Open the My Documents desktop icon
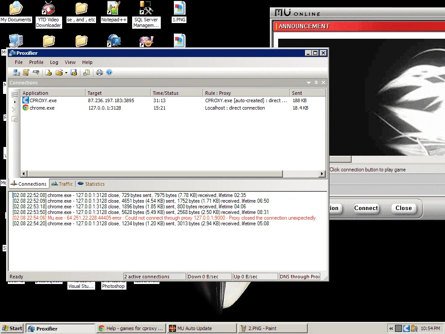 tap(16, 12)
